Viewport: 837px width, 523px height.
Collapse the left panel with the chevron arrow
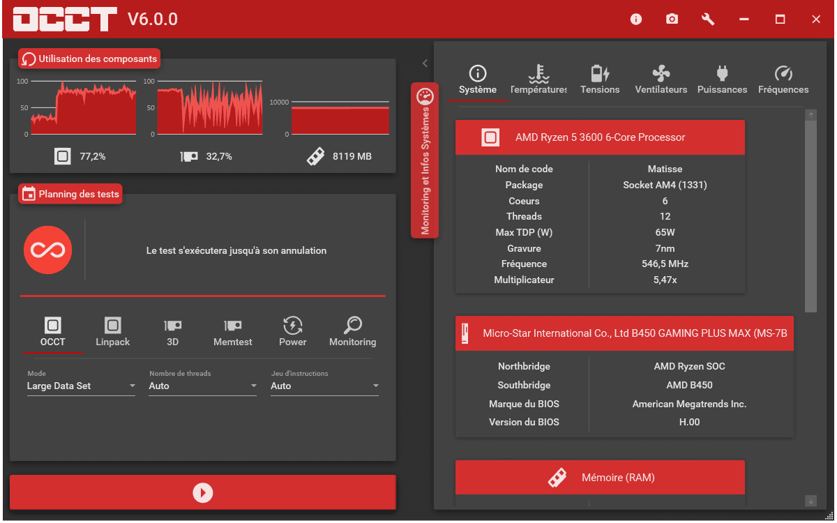(x=425, y=63)
